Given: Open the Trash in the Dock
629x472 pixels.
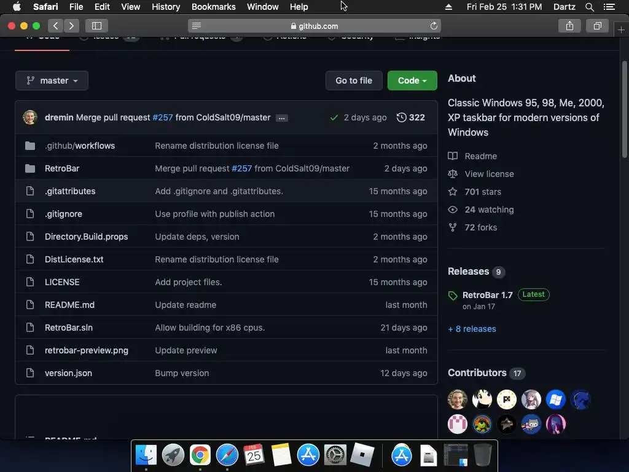Looking at the screenshot, I should 483,455.
